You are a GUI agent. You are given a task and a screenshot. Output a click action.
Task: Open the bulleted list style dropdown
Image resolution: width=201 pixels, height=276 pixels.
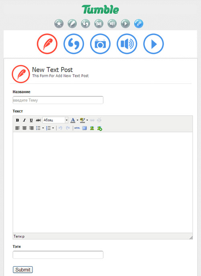pos(43,128)
